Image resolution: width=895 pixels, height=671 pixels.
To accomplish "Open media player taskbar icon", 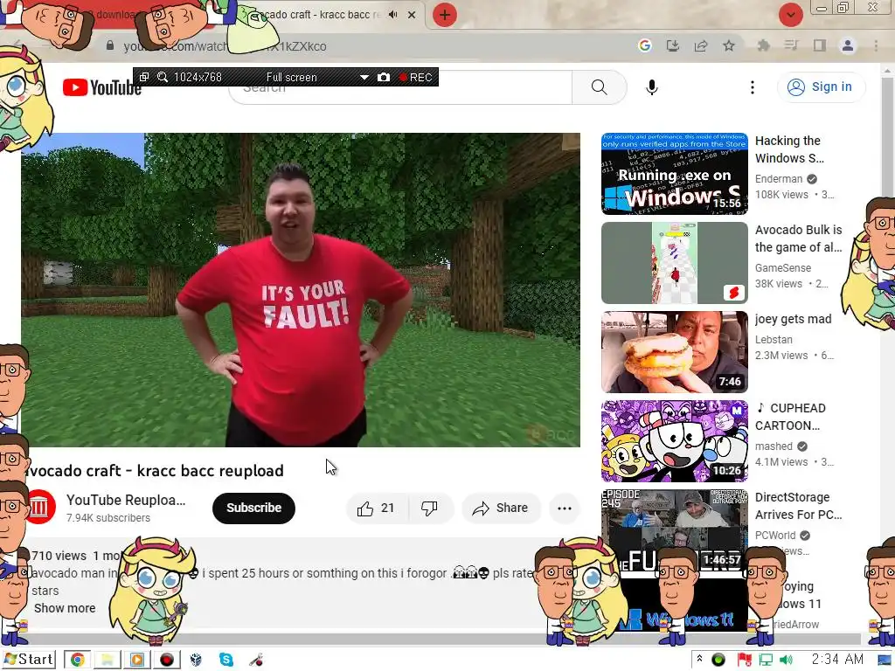I will tap(137, 661).
